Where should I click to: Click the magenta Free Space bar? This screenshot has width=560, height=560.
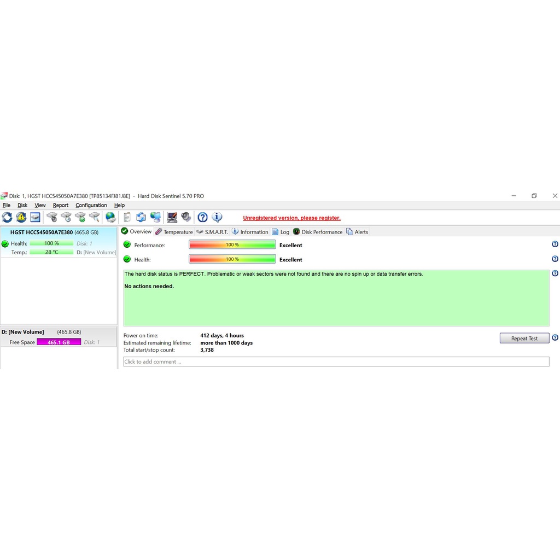[x=59, y=342]
